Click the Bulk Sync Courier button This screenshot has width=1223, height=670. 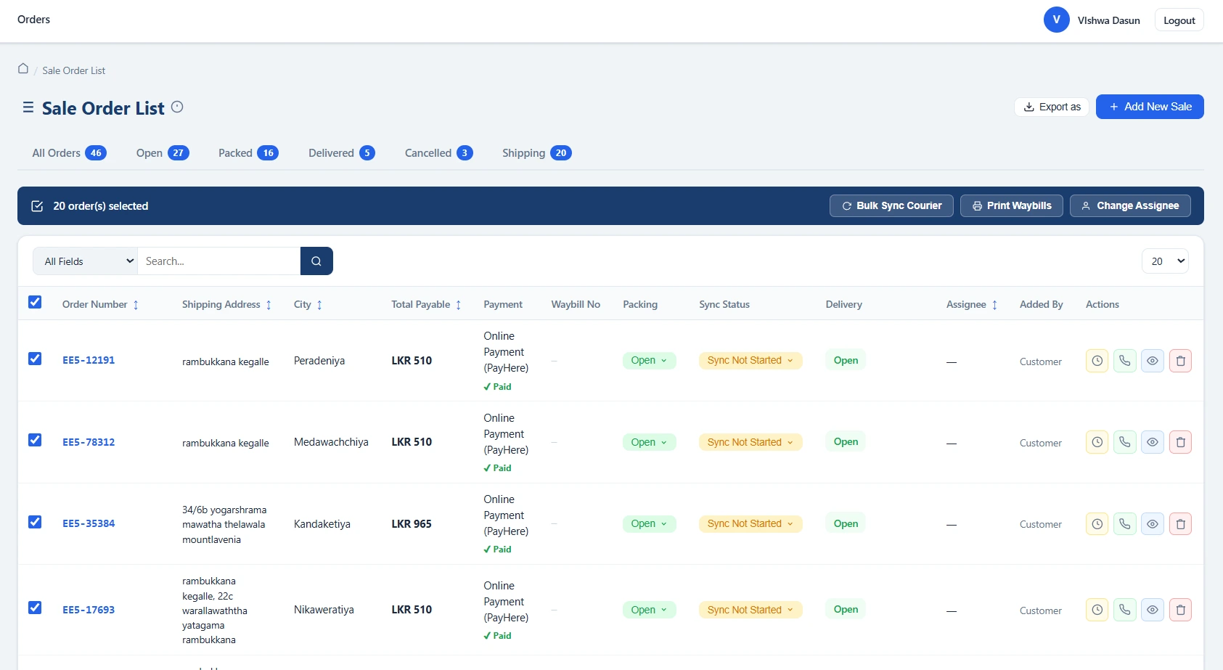pos(891,206)
